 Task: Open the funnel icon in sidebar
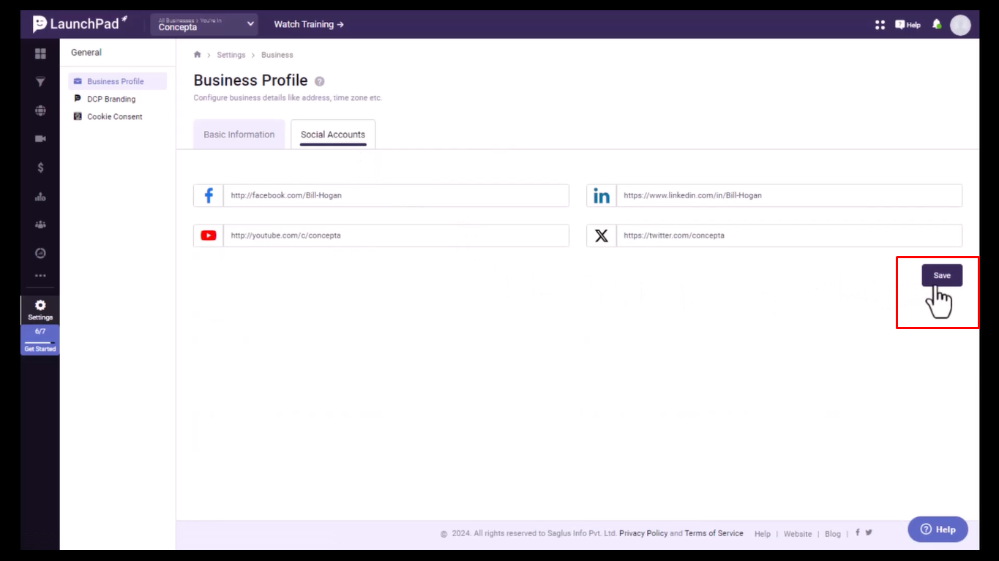40,82
